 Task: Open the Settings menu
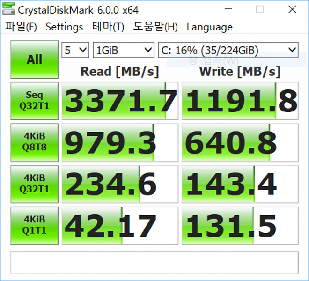tap(64, 27)
